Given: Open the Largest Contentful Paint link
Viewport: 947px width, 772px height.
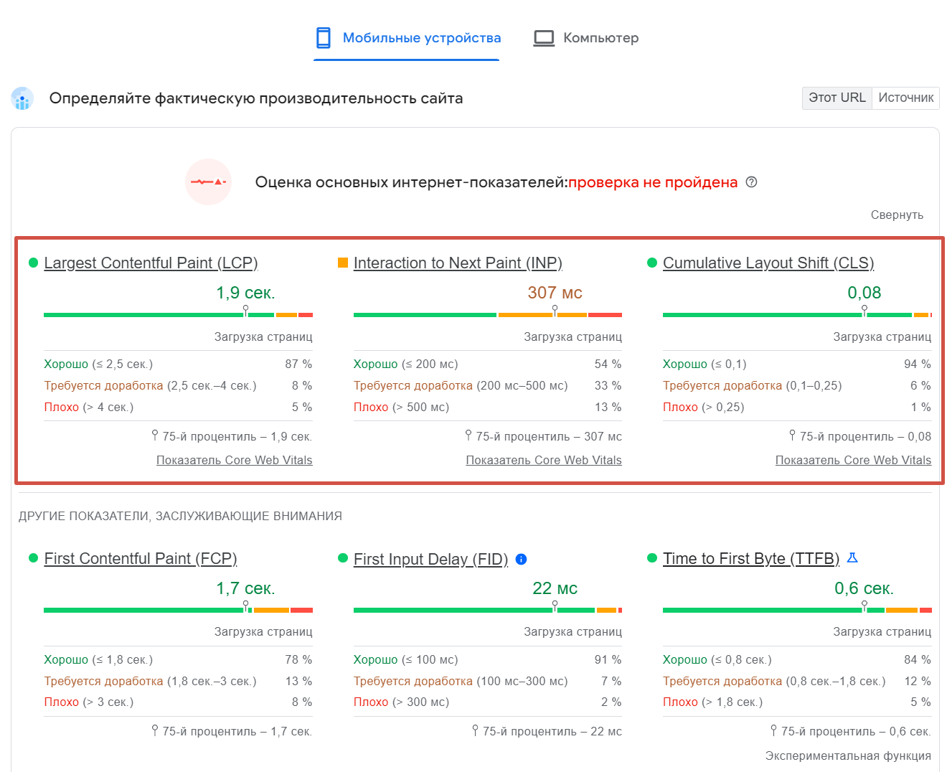Looking at the screenshot, I should click(x=151, y=263).
